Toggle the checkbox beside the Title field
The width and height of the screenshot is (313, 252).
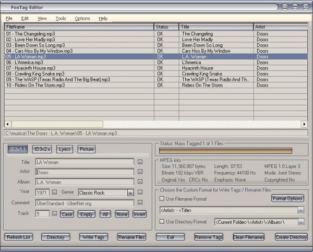coord(140,162)
